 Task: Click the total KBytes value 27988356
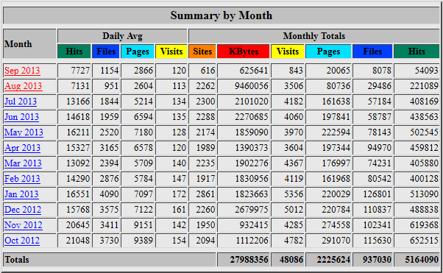249,260
